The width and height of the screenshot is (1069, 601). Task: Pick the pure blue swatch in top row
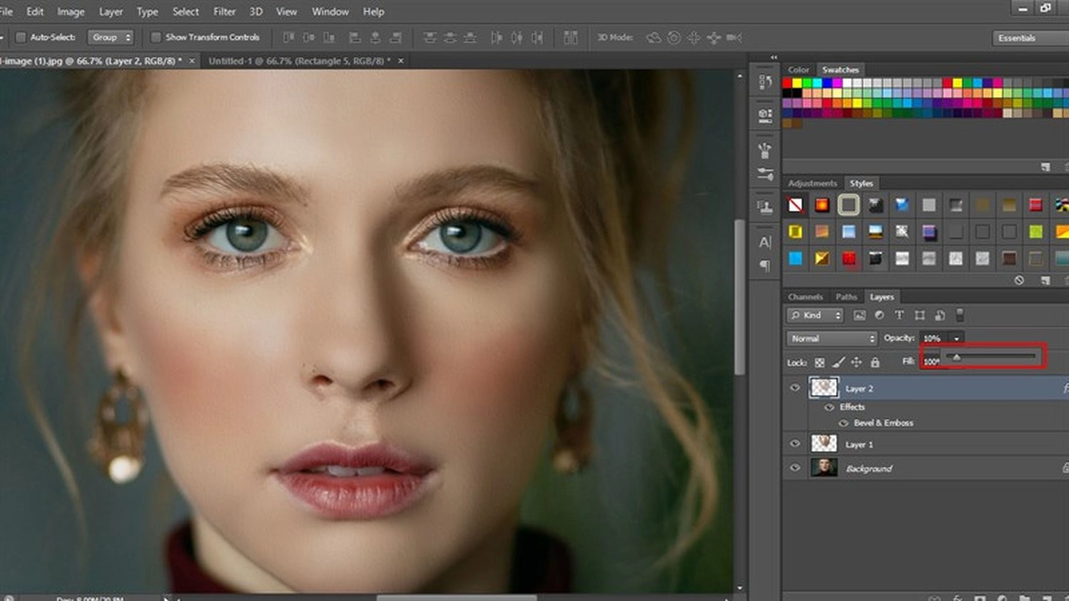827,83
